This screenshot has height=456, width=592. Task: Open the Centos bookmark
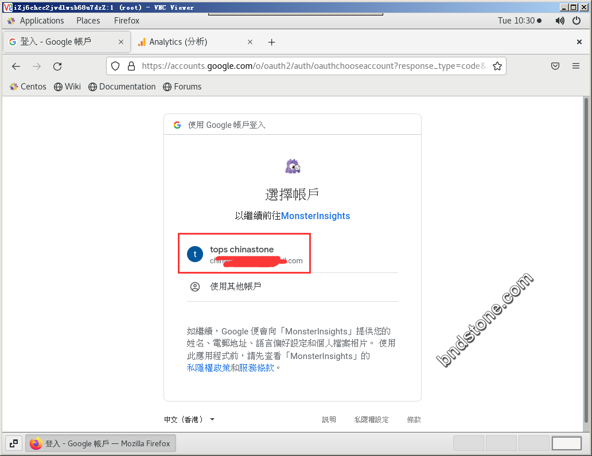[x=28, y=87]
